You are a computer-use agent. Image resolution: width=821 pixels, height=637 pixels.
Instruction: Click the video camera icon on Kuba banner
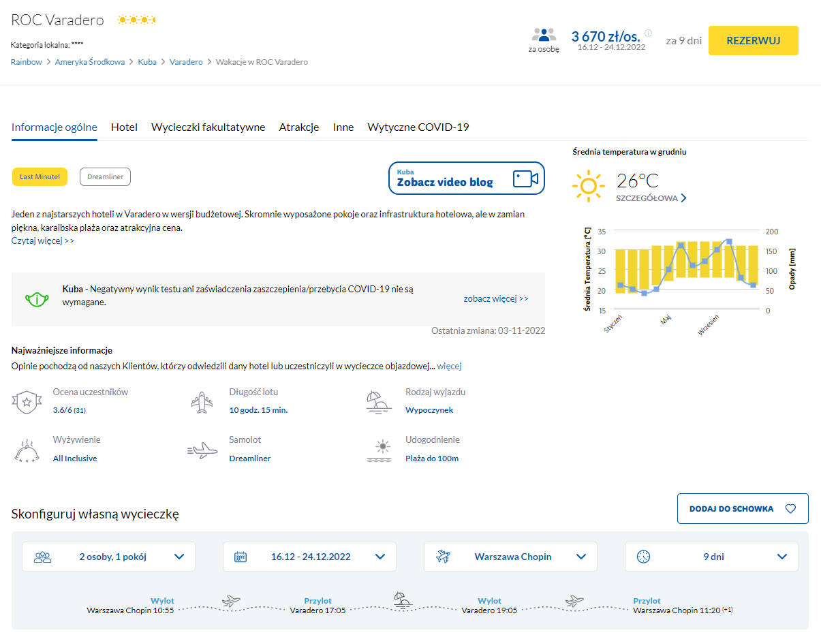(x=525, y=178)
